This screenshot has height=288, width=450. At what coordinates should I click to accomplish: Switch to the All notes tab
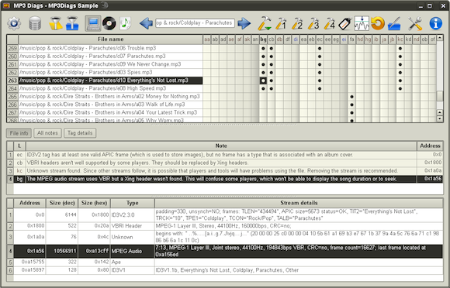coord(47,133)
